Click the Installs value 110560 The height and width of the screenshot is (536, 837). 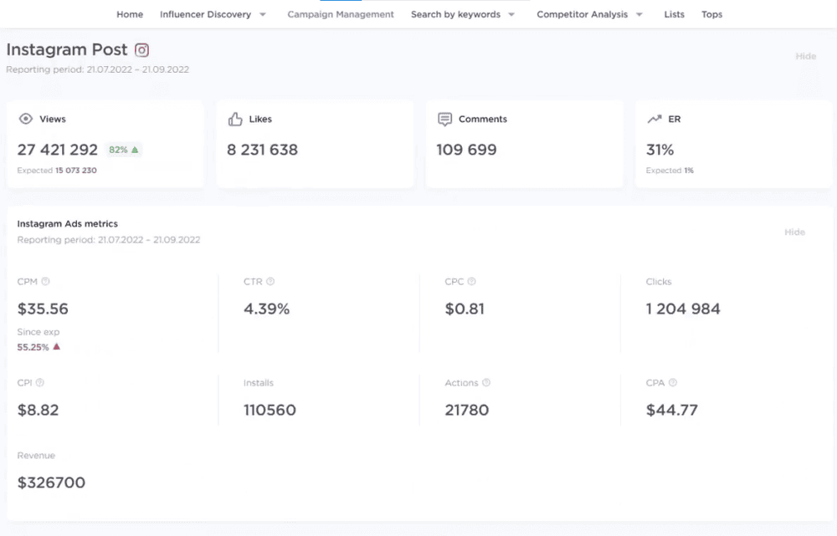[x=270, y=410]
